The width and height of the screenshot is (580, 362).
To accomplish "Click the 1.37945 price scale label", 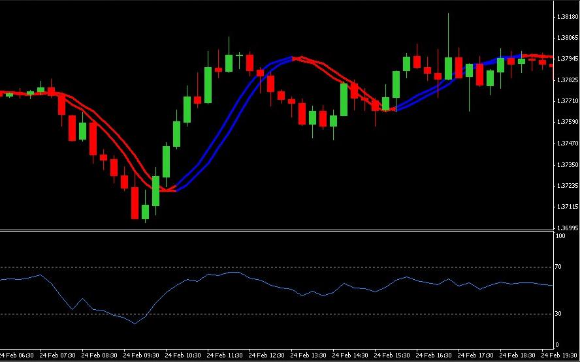I will click(567, 59).
